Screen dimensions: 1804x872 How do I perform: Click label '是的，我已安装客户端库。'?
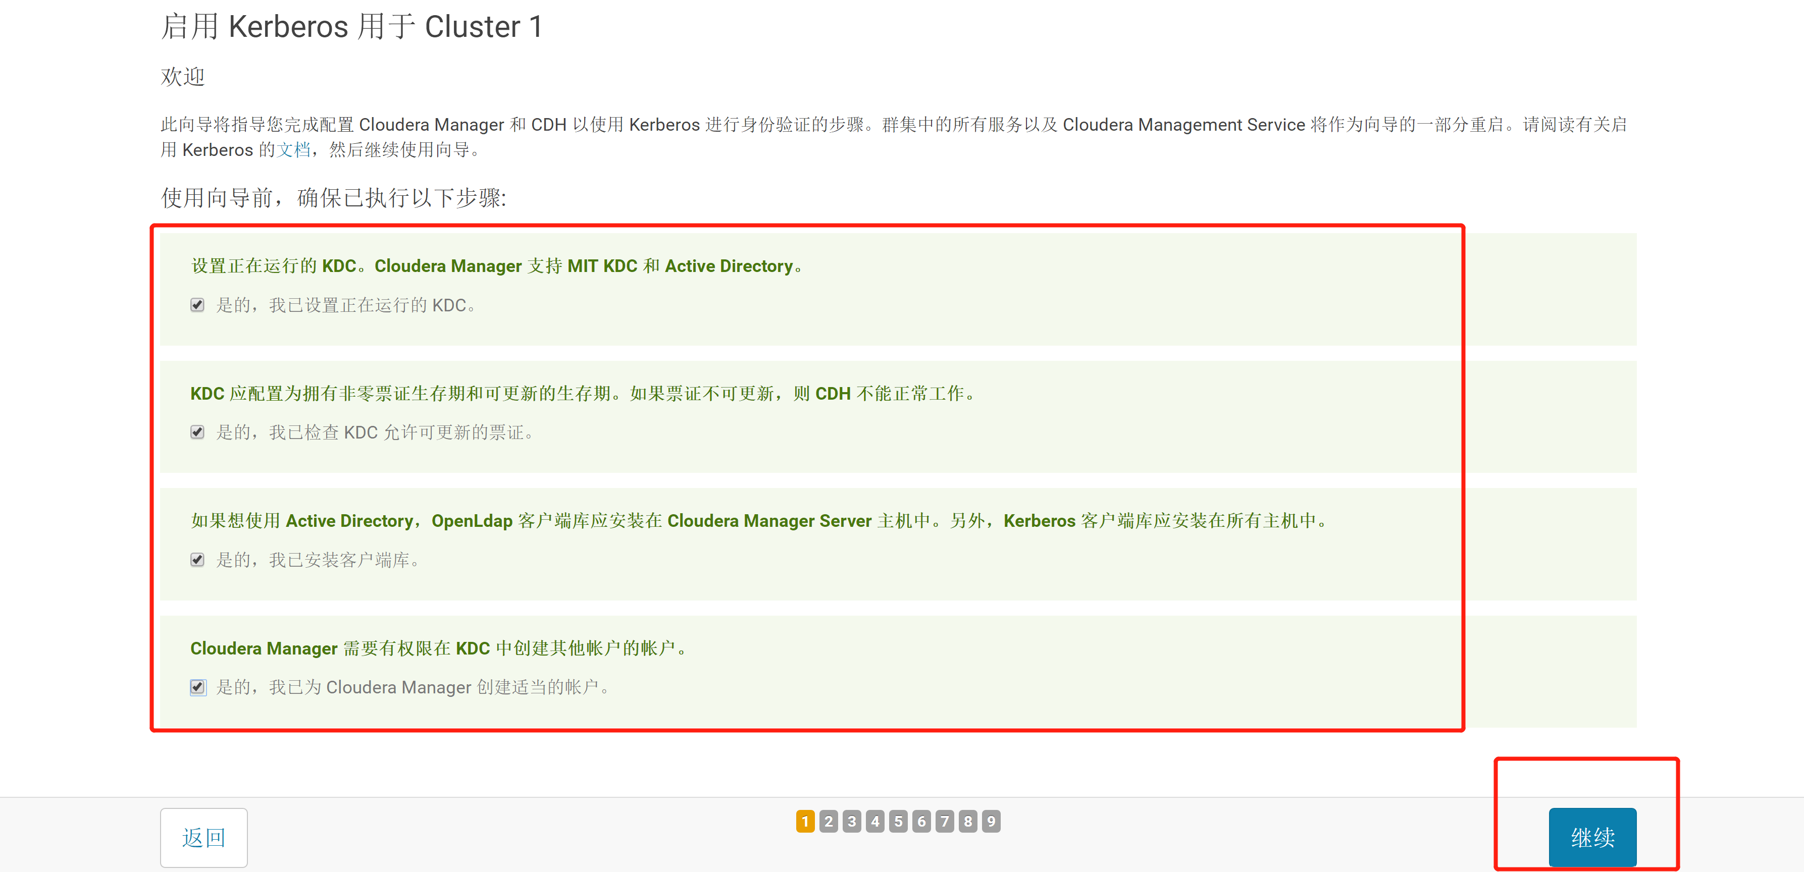[x=319, y=560]
